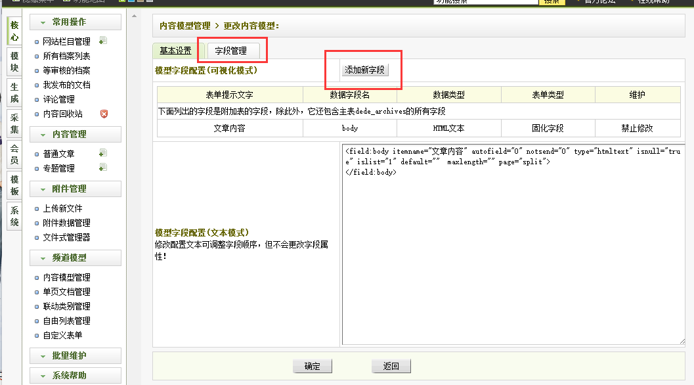Open 网站栏目管理 in the sidebar
Image resolution: width=694 pixels, height=385 pixels.
click(66, 41)
